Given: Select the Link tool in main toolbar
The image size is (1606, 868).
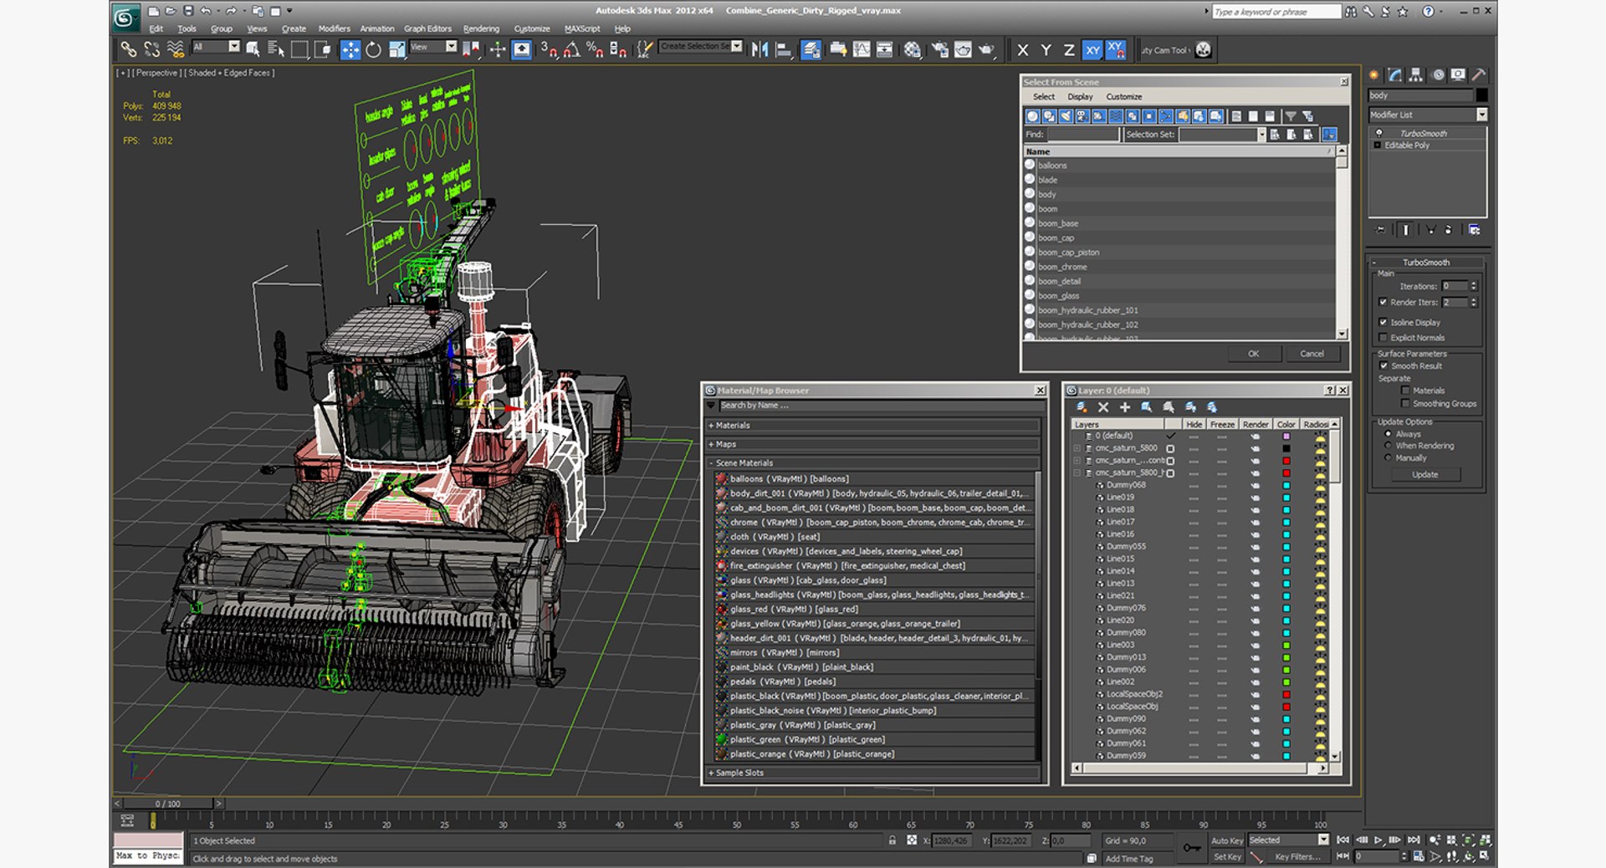Looking at the screenshot, I should (x=128, y=49).
